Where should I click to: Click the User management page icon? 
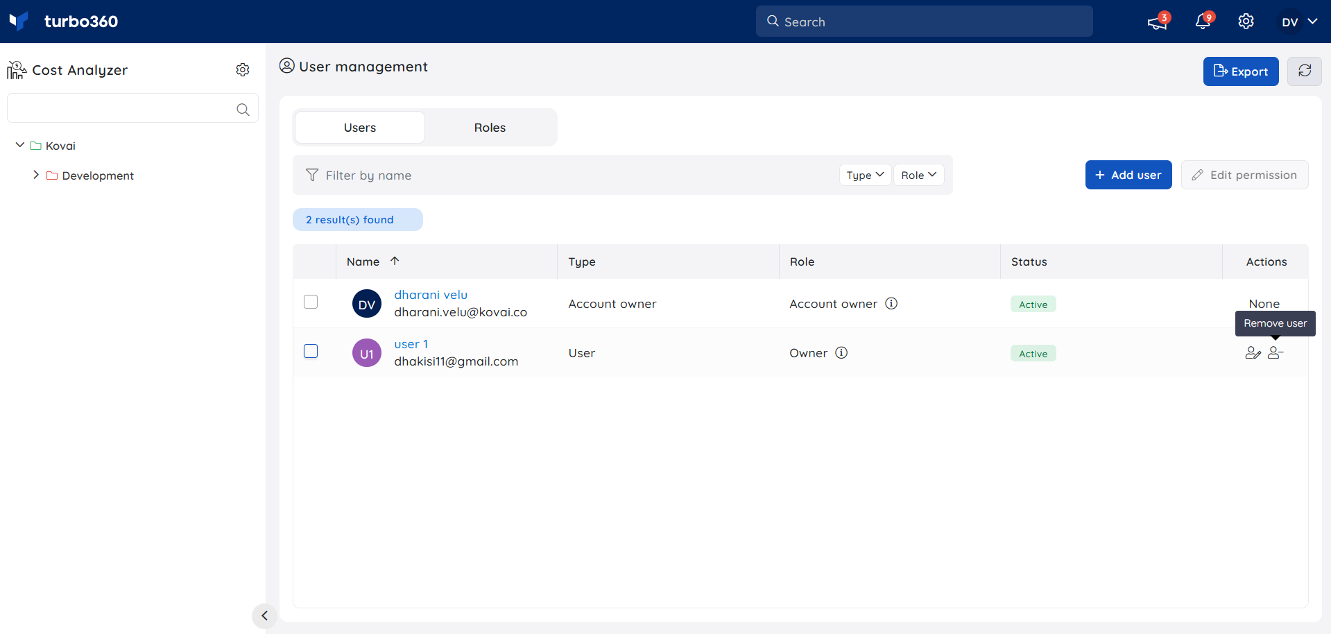[x=287, y=66]
